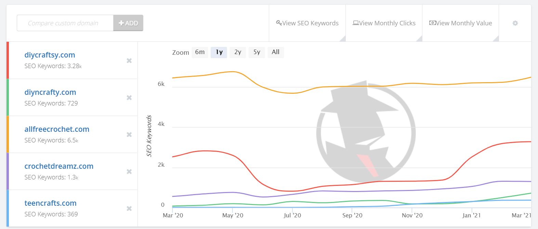Click the orange allfreecrochet.com color bar
Viewport: 538px width, 229px height.
pyautogui.click(x=8, y=134)
